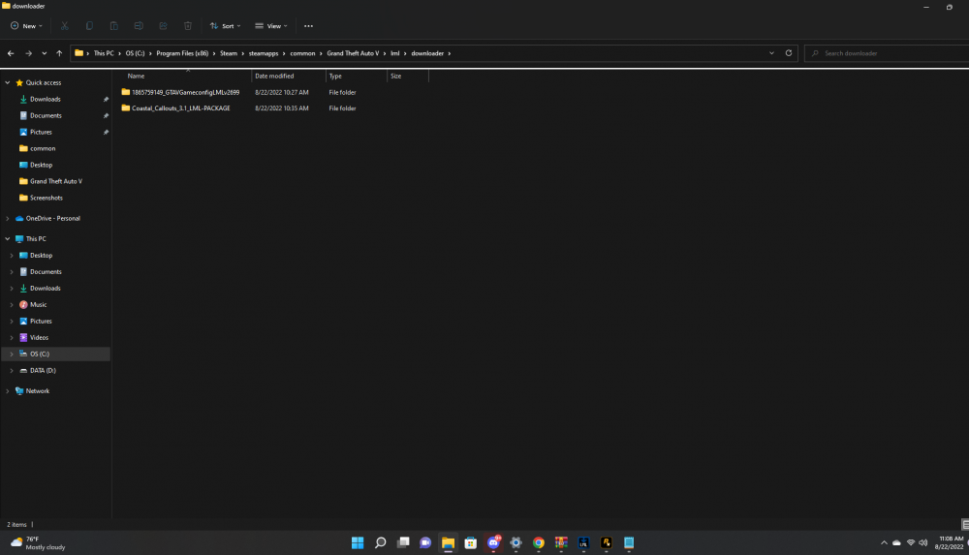Refresh the downloader folder view
The height and width of the screenshot is (555, 969).
coord(789,53)
